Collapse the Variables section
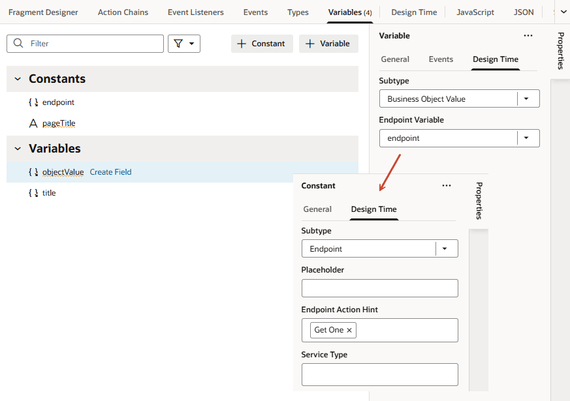Screen dimensions: 570x401 point(16,148)
